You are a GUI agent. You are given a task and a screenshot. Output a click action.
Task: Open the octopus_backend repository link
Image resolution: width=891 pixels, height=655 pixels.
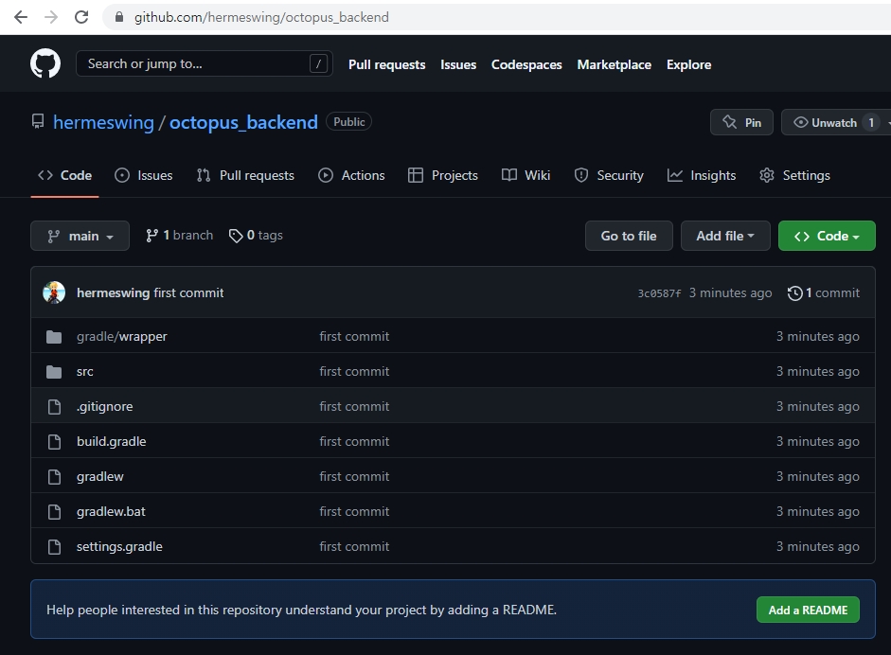[243, 122]
